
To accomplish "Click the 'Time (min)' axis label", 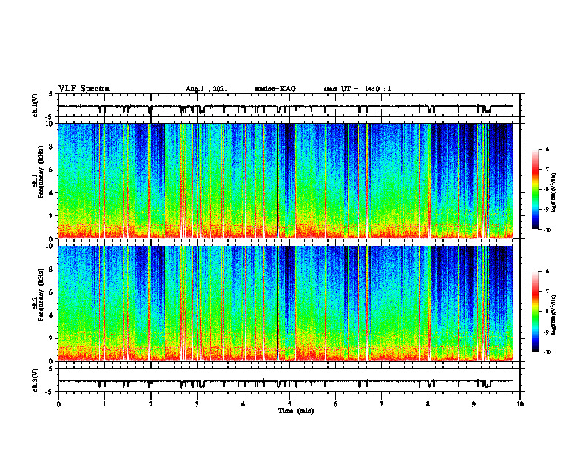I will 296,411.
